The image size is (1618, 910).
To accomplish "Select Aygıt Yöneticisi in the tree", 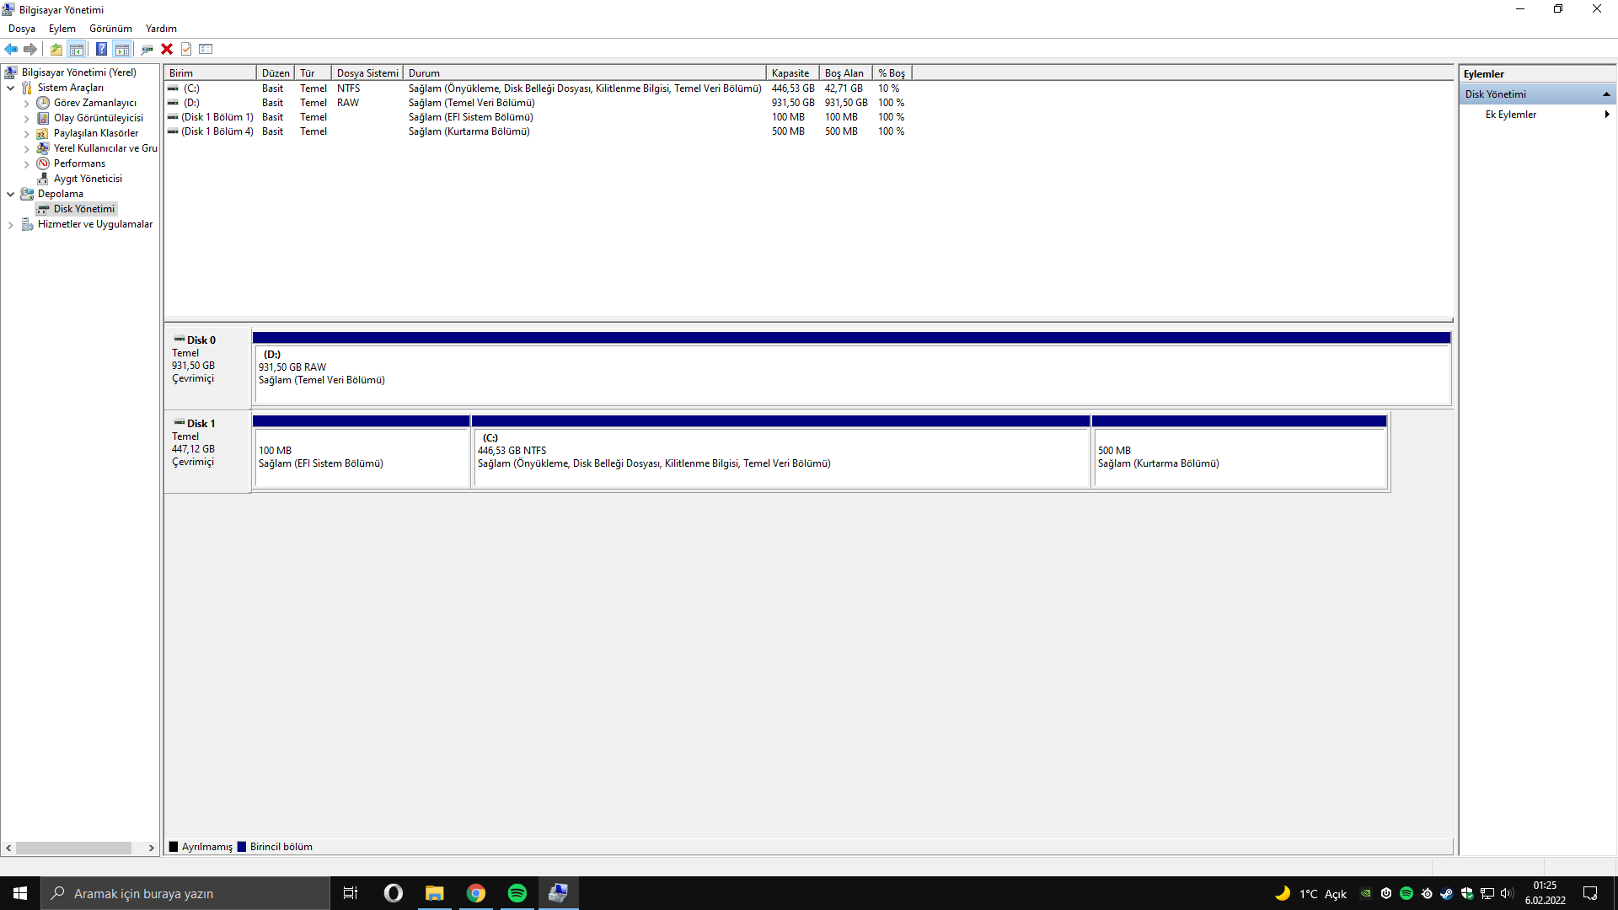I will [x=88, y=179].
